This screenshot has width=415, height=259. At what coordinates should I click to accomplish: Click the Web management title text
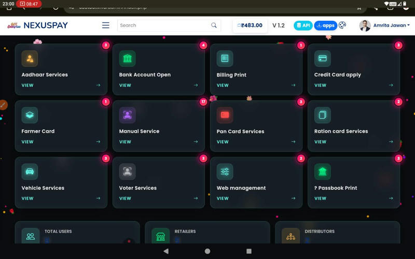pos(241,188)
